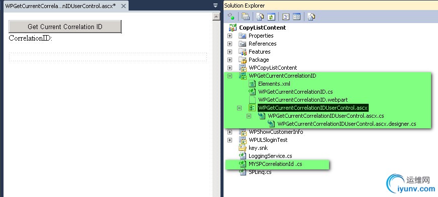
Task: Click the designer scrollbar up arrow
Action: click(216, 17)
